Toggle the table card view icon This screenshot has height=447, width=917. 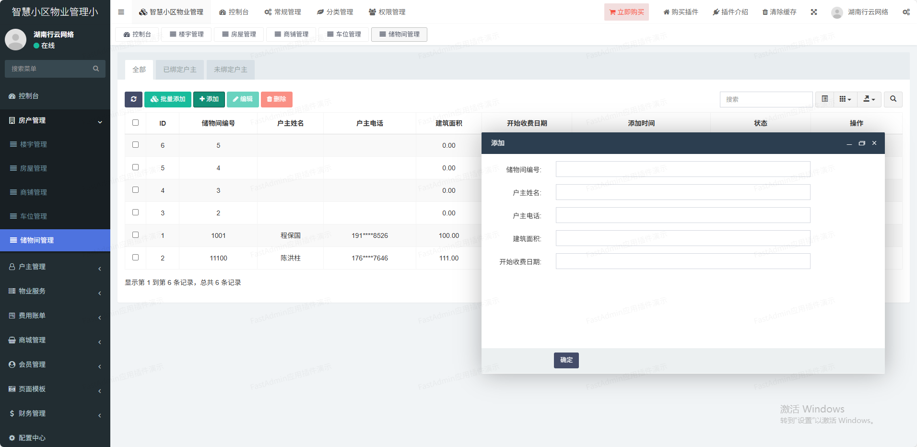coord(825,99)
